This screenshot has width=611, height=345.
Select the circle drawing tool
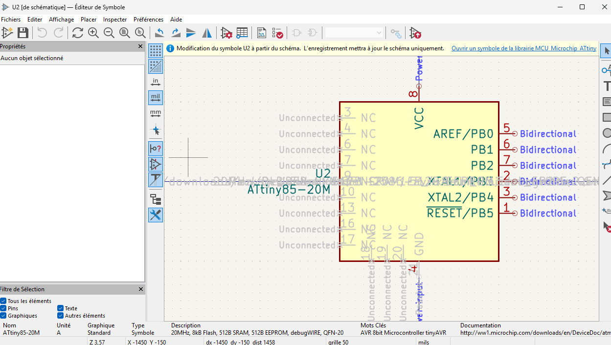607,133
